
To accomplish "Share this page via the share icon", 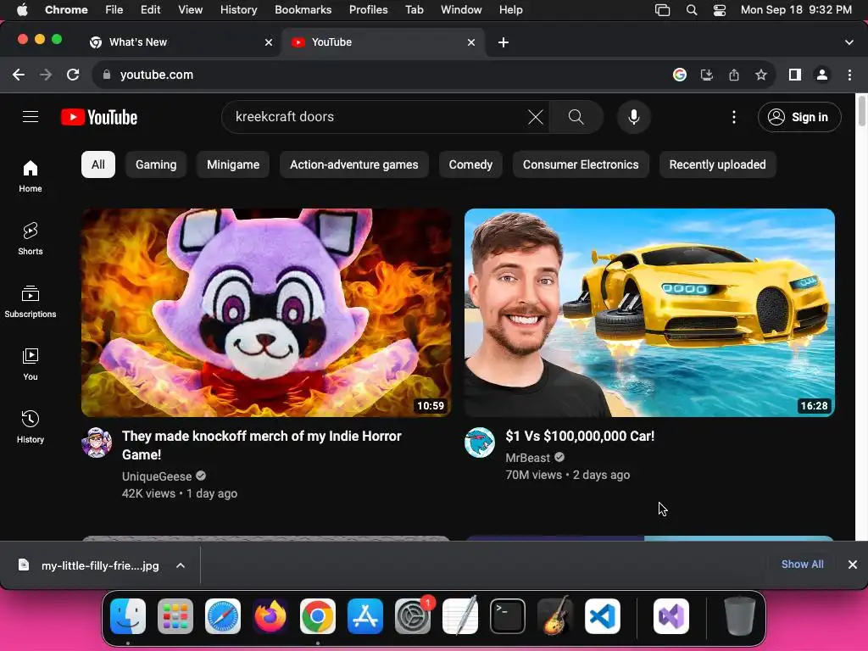I will [x=734, y=75].
